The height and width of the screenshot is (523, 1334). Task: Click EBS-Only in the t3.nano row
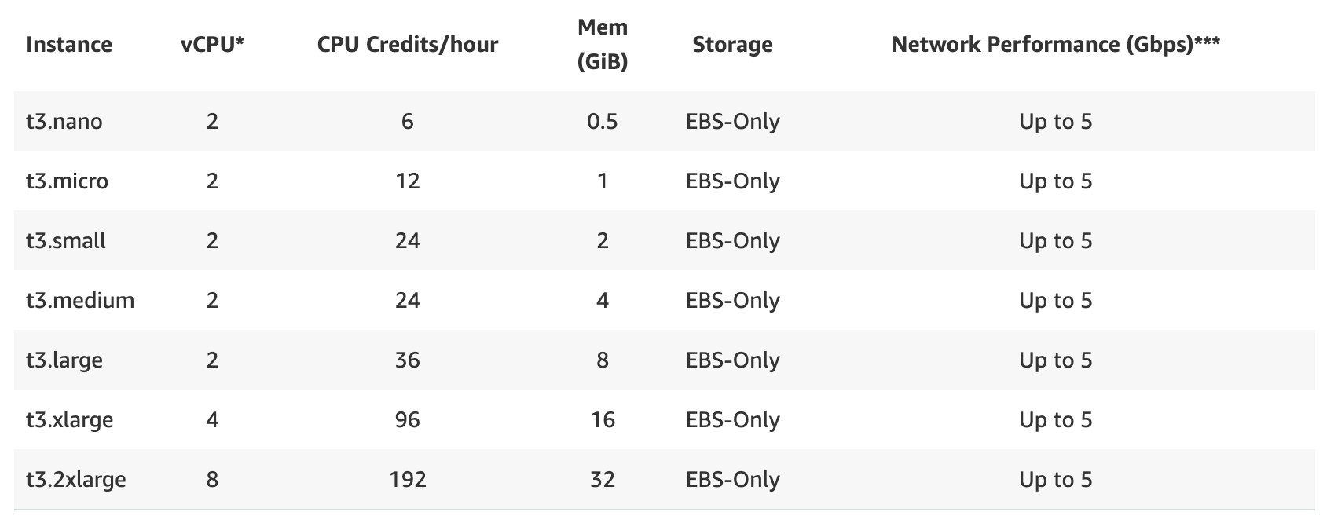tap(732, 122)
